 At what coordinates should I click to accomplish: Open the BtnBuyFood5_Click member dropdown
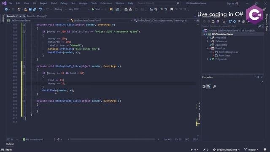[x=165, y=21]
